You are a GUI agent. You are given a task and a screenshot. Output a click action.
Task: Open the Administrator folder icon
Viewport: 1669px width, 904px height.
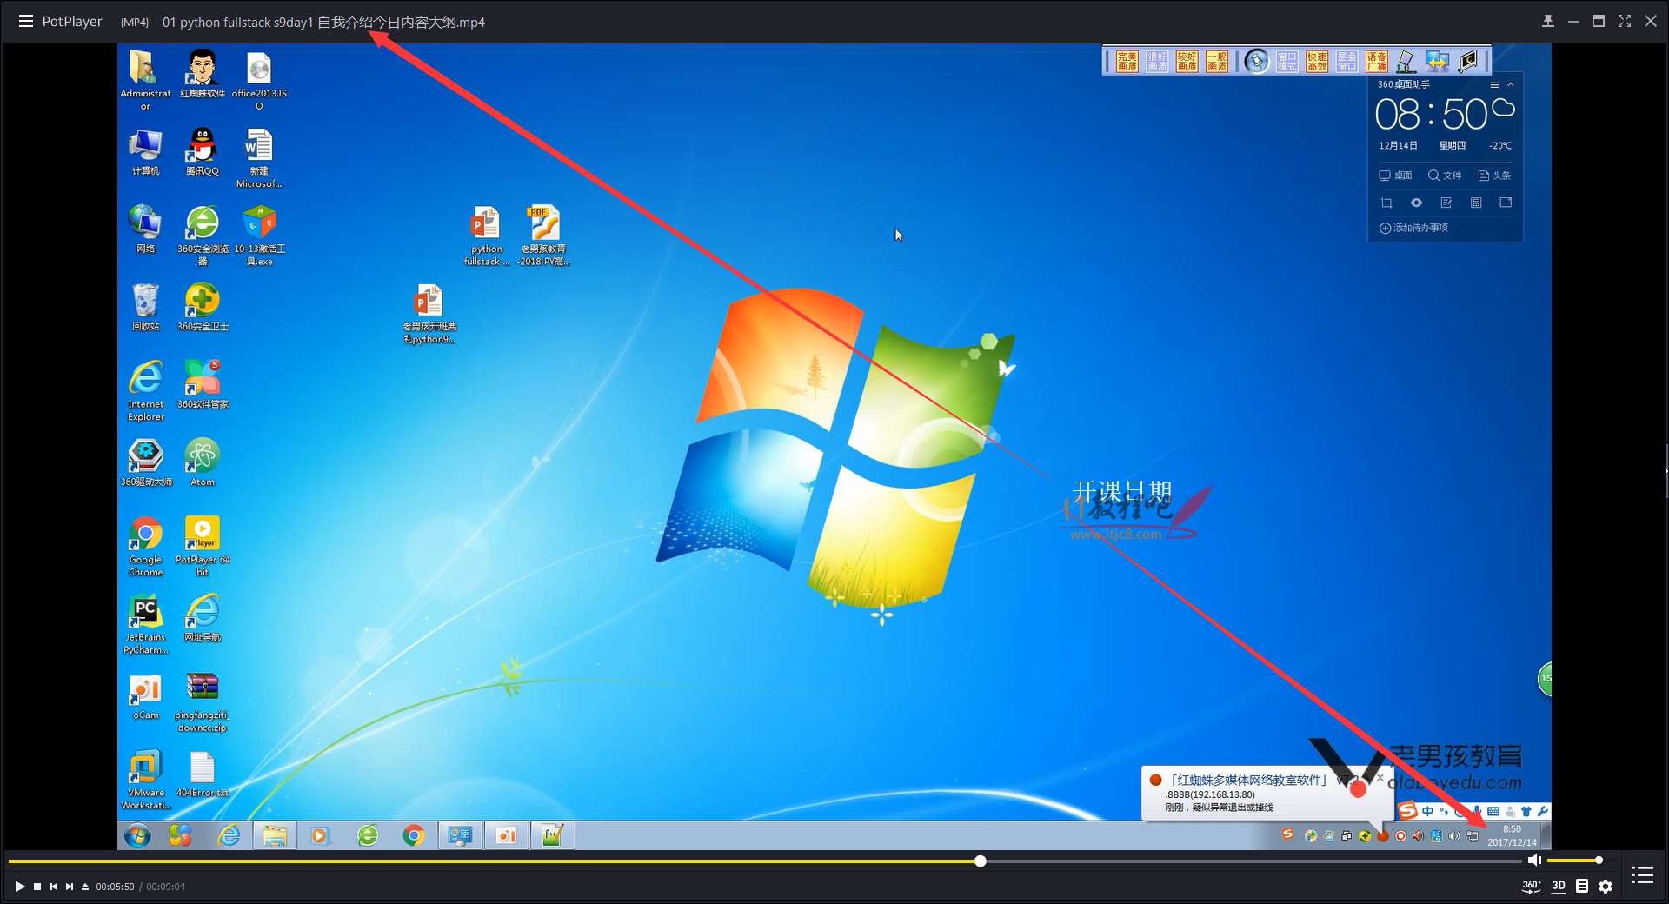click(145, 80)
